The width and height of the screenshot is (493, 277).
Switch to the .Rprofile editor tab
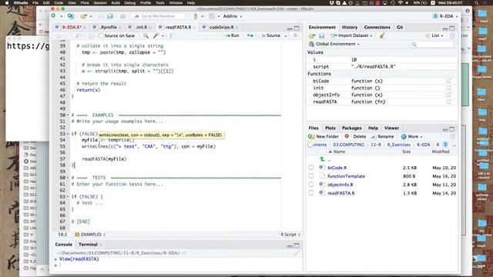[x=109, y=28]
